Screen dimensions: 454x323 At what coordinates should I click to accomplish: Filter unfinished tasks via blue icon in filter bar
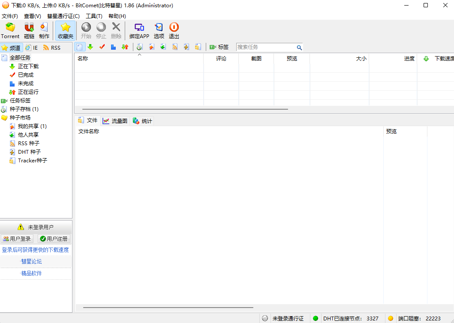coord(114,47)
